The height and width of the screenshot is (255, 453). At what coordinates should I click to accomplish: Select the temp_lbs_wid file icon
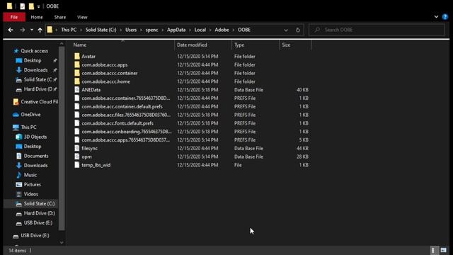(x=77, y=165)
